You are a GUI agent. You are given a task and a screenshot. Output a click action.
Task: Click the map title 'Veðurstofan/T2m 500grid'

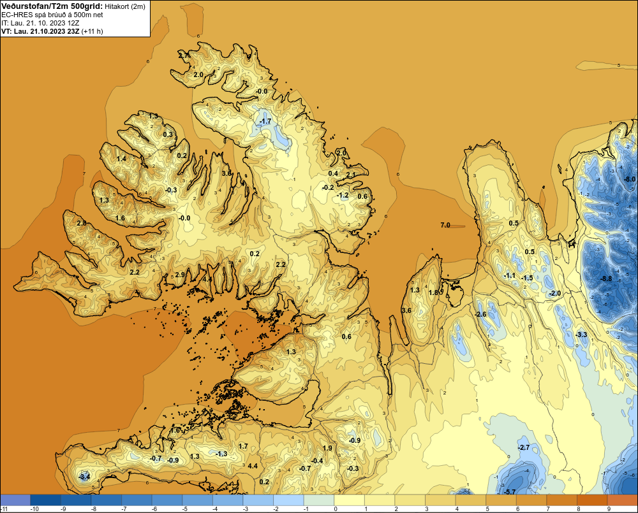coord(52,6)
